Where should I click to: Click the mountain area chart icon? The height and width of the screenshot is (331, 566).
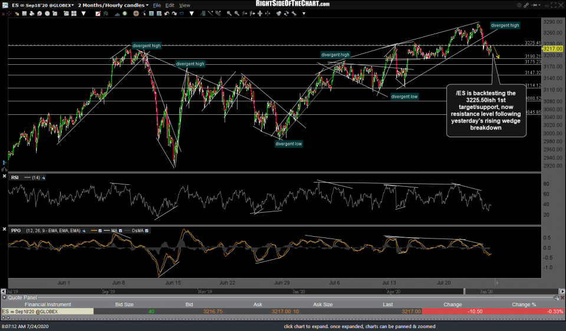117,14
